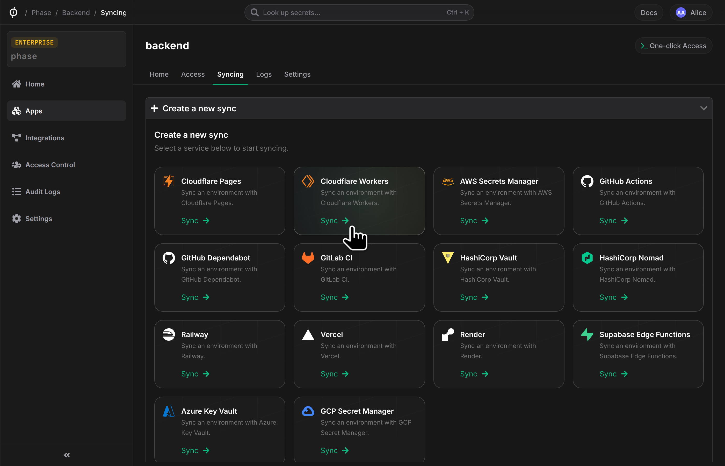Open Audit Logs in the sidebar
The image size is (725, 466).
coord(66,192)
